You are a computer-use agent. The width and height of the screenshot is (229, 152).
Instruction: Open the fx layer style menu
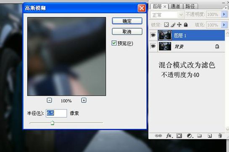pos(169,136)
